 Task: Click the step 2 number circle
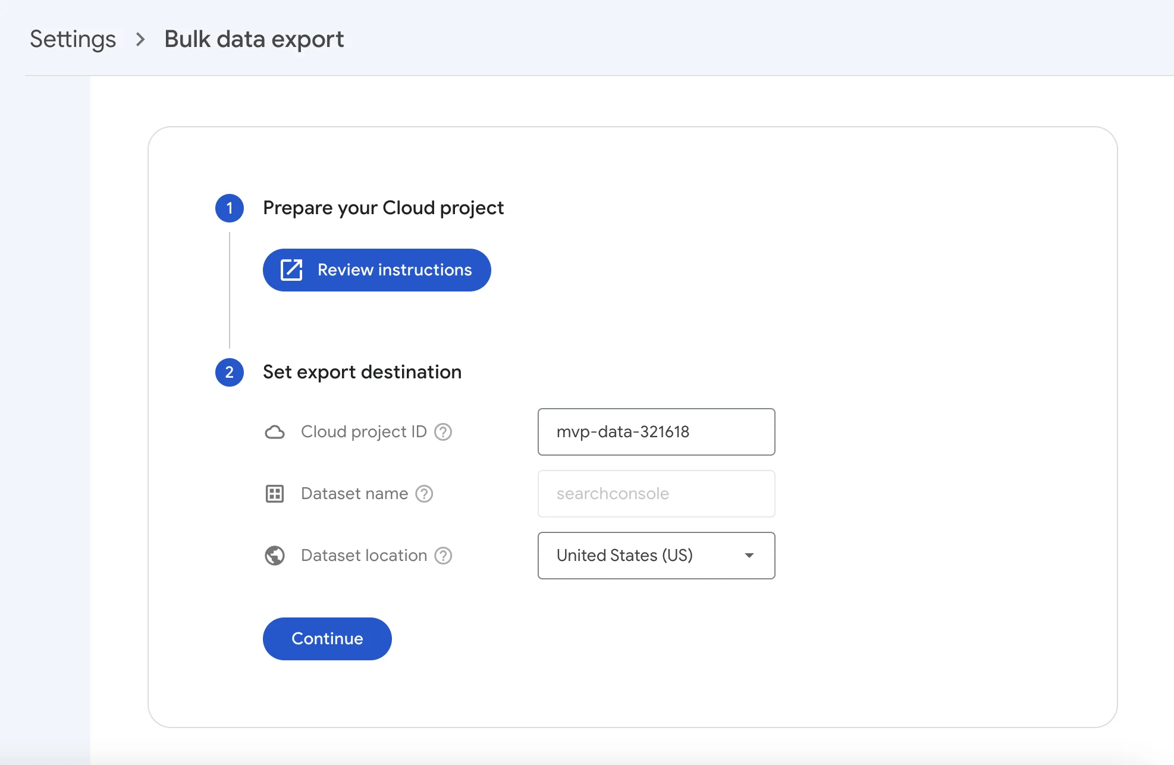[x=230, y=372]
